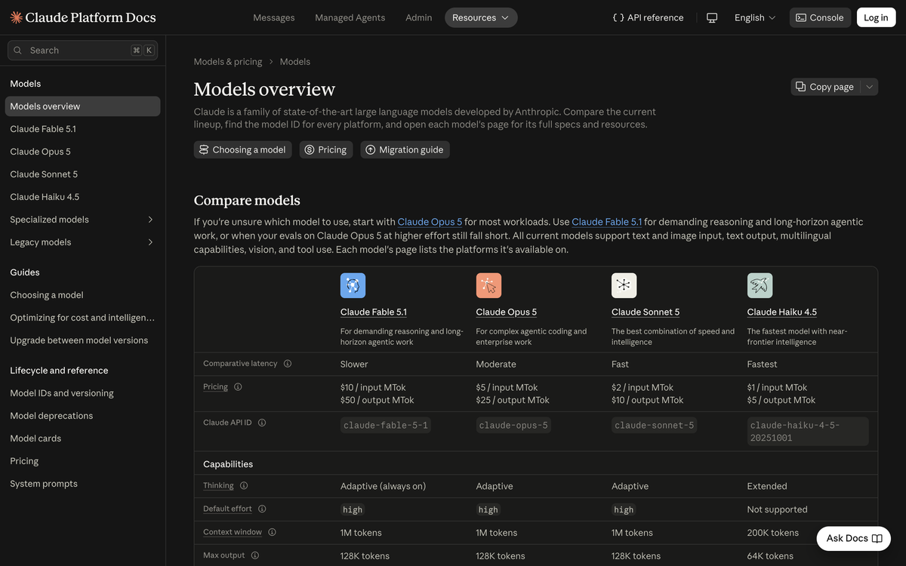
Task: Expand the Legacy models section
Action: pos(82,242)
